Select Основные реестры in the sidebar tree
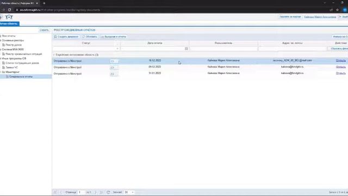The height and width of the screenshot is (196, 348). tap(13, 40)
